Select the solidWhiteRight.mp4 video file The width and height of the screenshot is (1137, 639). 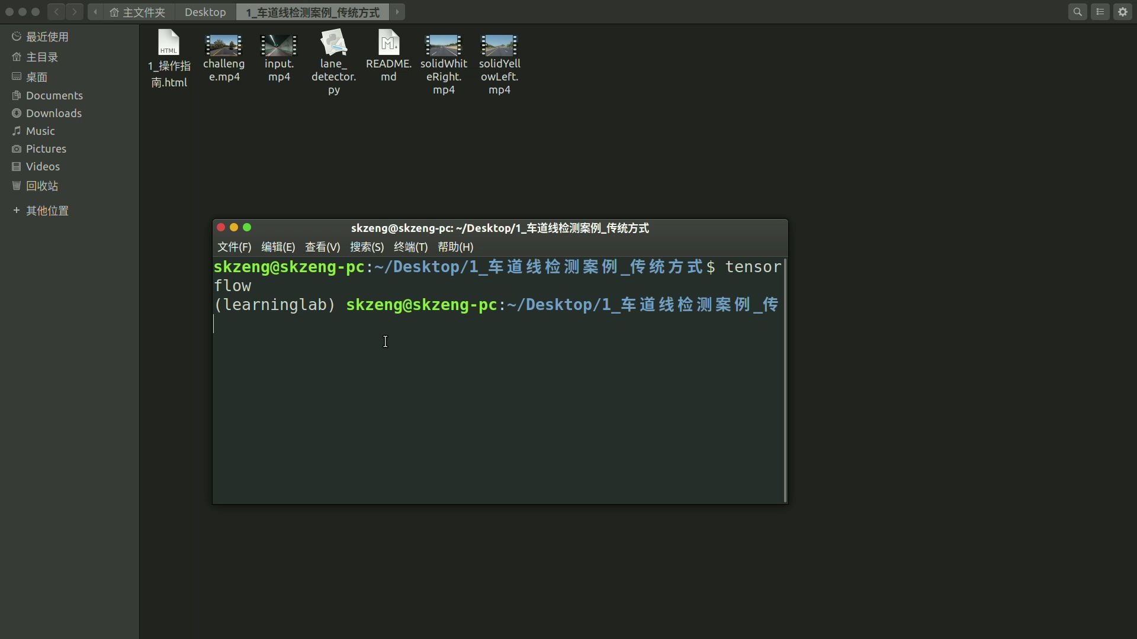[444, 64]
